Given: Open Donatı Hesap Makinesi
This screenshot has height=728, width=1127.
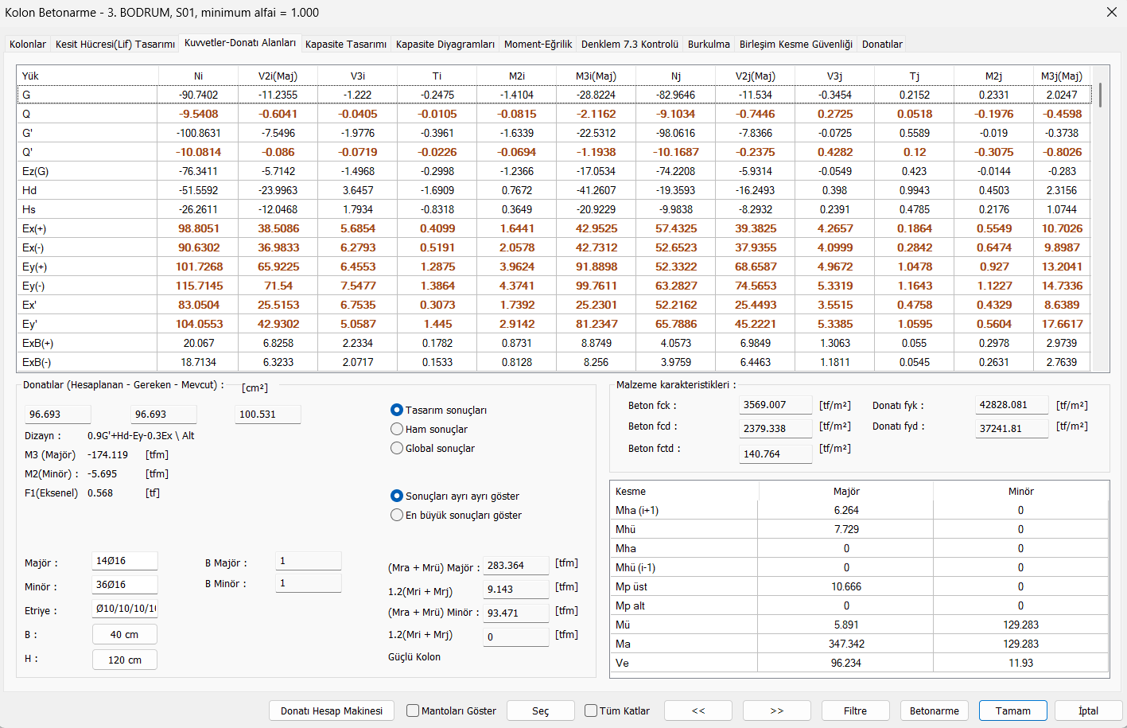Looking at the screenshot, I should tap(332, 710).
